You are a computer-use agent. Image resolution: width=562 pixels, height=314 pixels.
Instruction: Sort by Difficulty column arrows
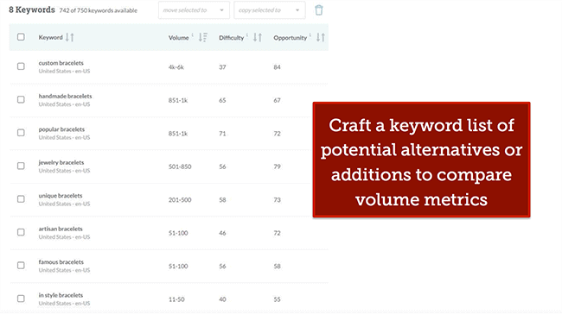258,37
